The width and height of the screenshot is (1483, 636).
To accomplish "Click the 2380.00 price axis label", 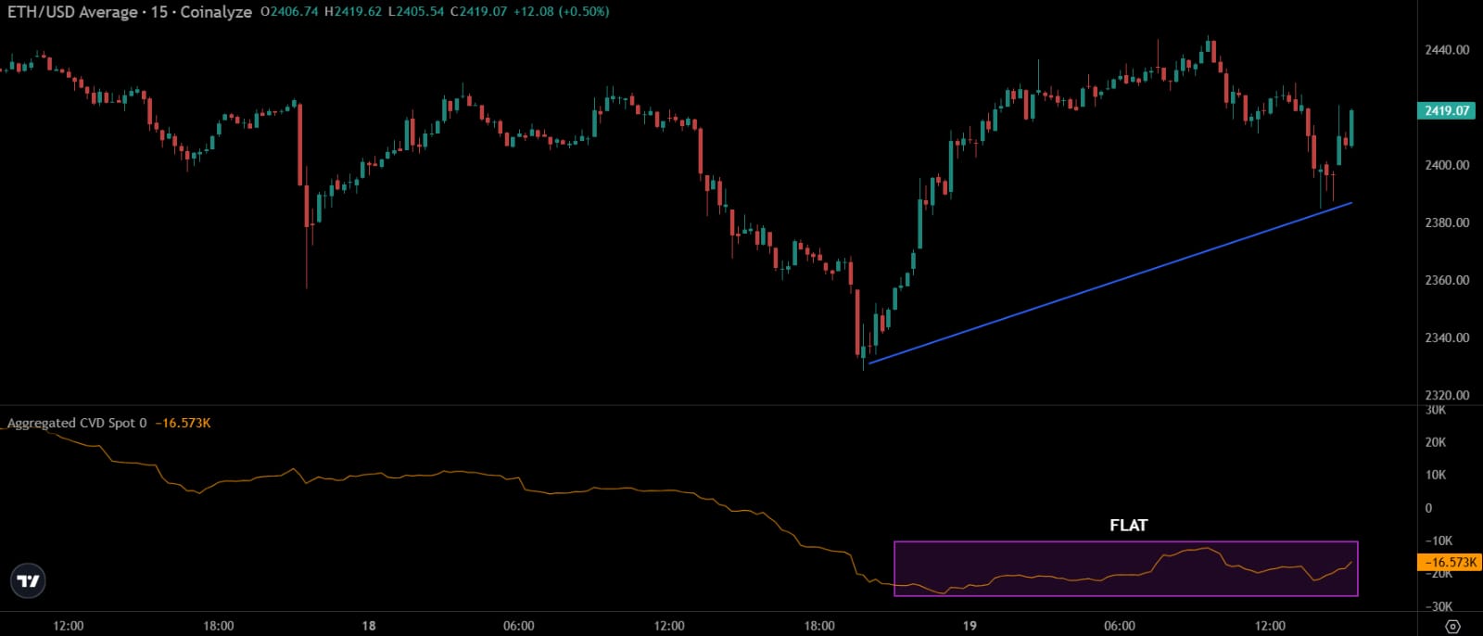I will [x=1447, y=223].
